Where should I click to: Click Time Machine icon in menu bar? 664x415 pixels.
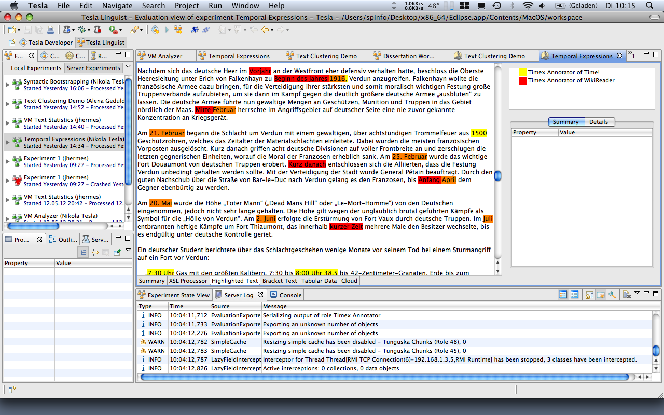pos(497,6)
